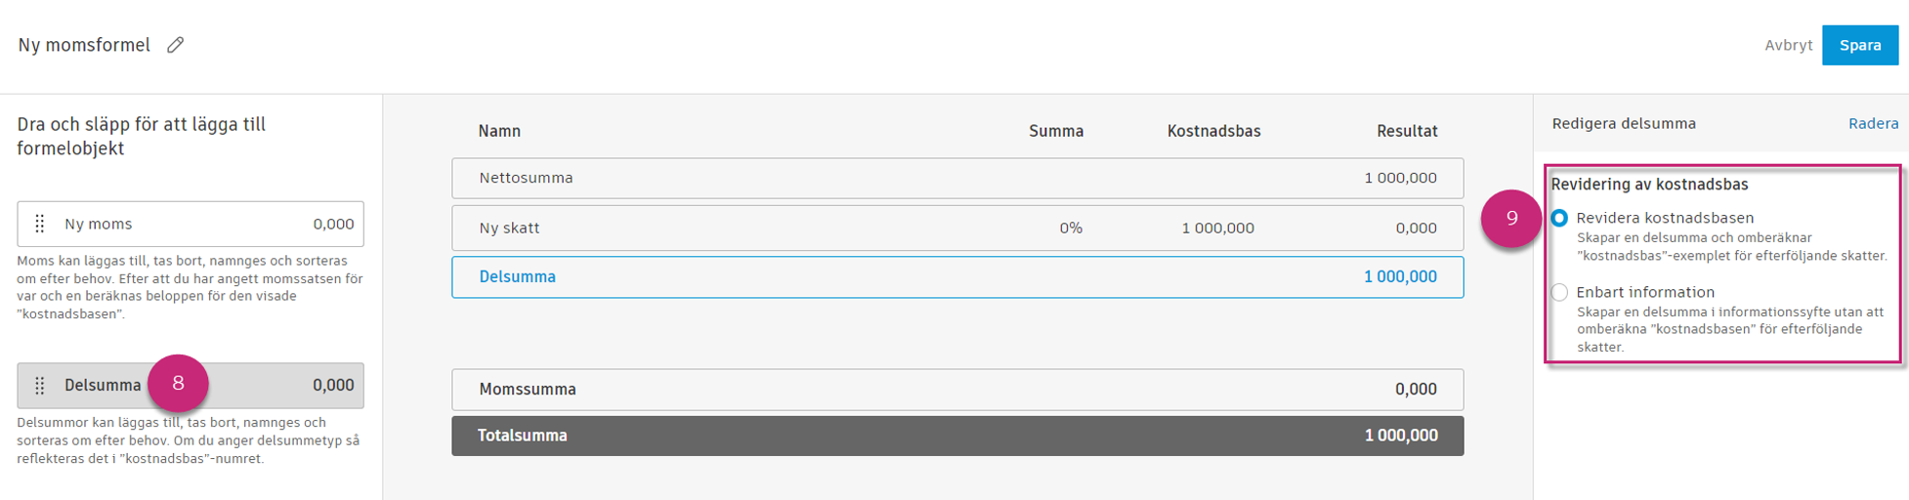Click the Momssumma row
The image size is (1909, 500).
pos(956,389)
